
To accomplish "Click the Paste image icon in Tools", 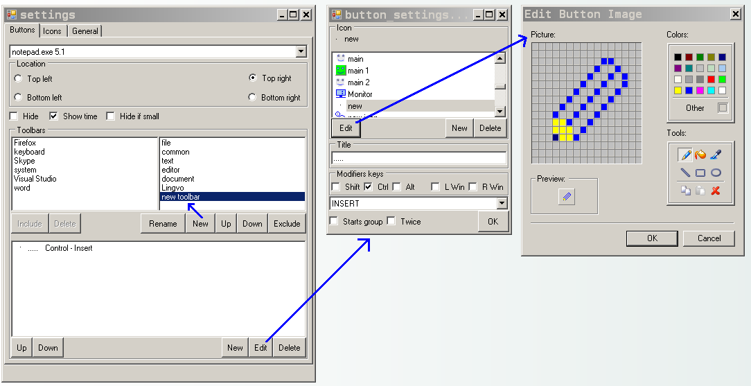I will [x=700, y=191].
